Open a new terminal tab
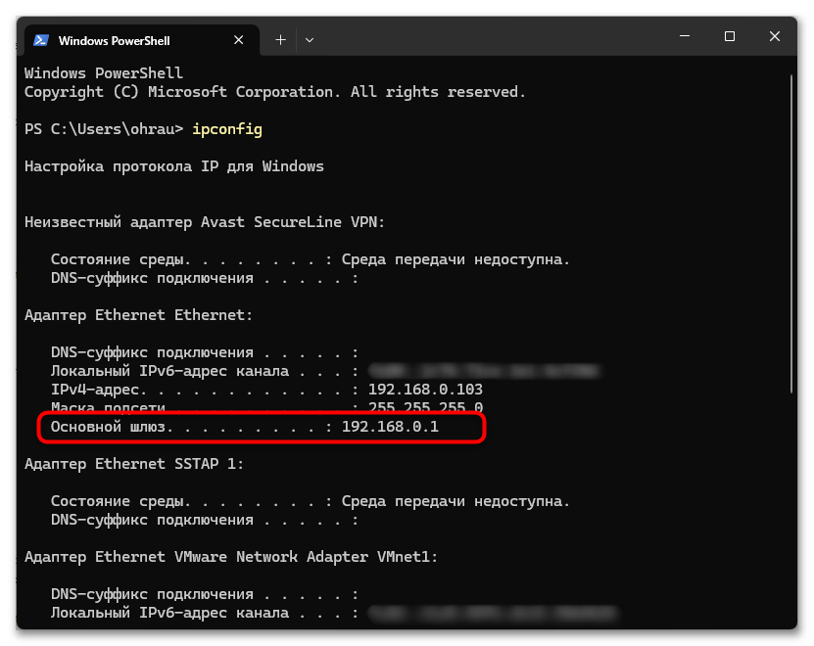Image resolution: width=814 pixels, height=646 pixels. 280,40
